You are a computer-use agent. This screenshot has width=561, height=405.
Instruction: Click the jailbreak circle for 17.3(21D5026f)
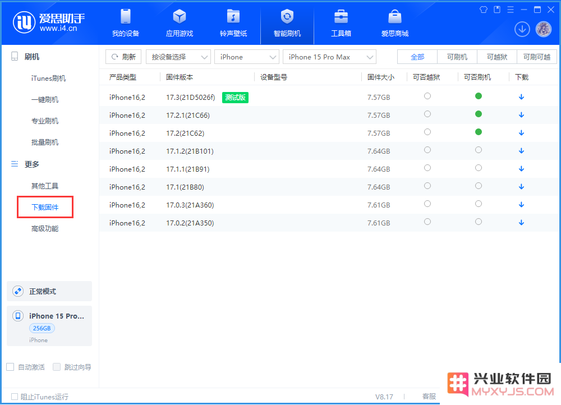(x=427, y=96)
